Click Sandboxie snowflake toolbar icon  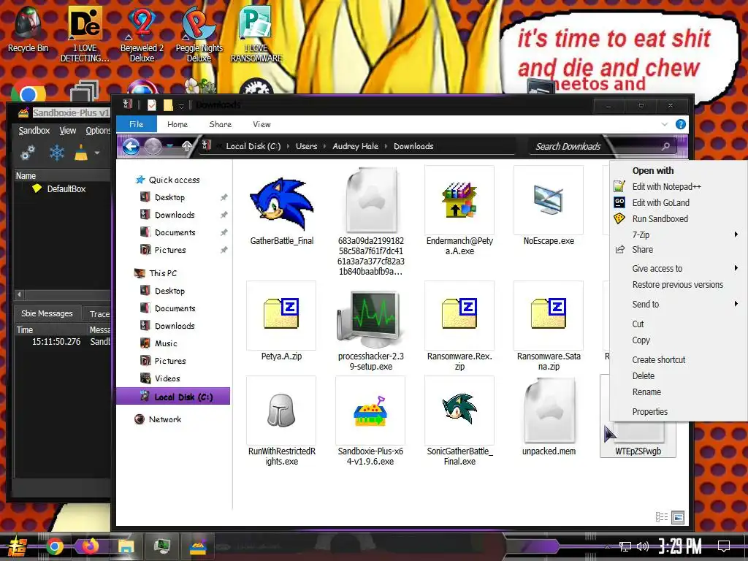click(57, 153)
